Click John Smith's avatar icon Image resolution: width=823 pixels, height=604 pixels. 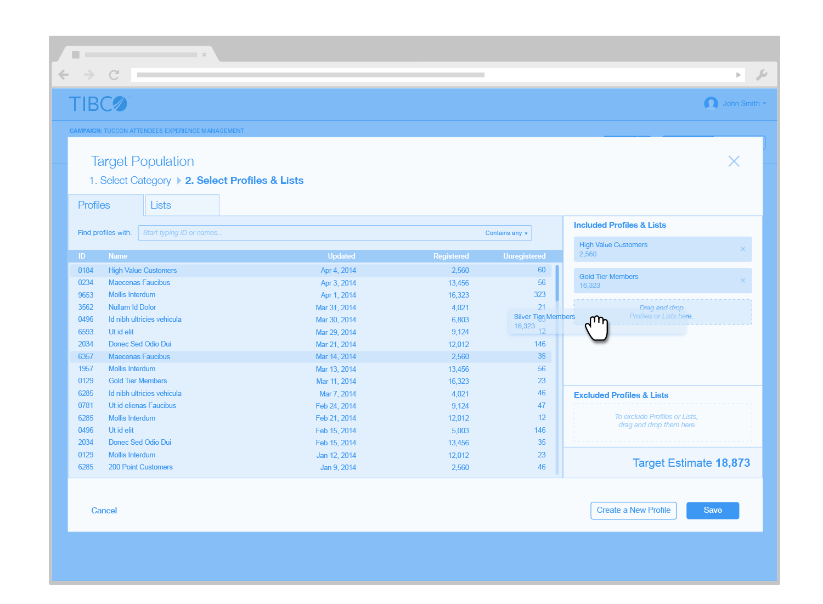pos(711,103)
